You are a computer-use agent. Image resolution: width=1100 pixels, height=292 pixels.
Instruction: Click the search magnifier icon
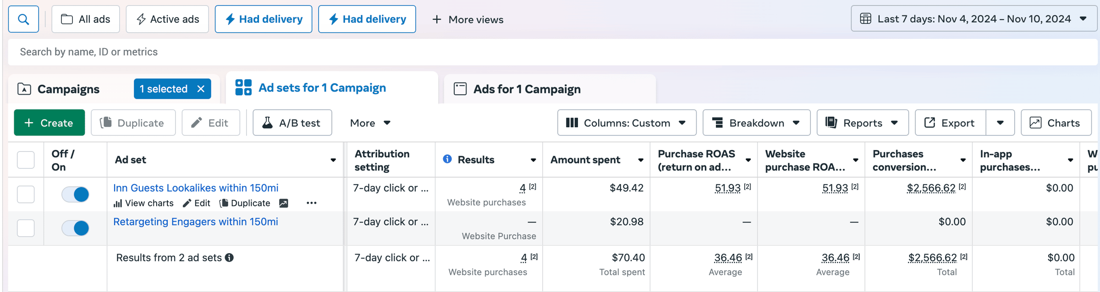(23, 19)
